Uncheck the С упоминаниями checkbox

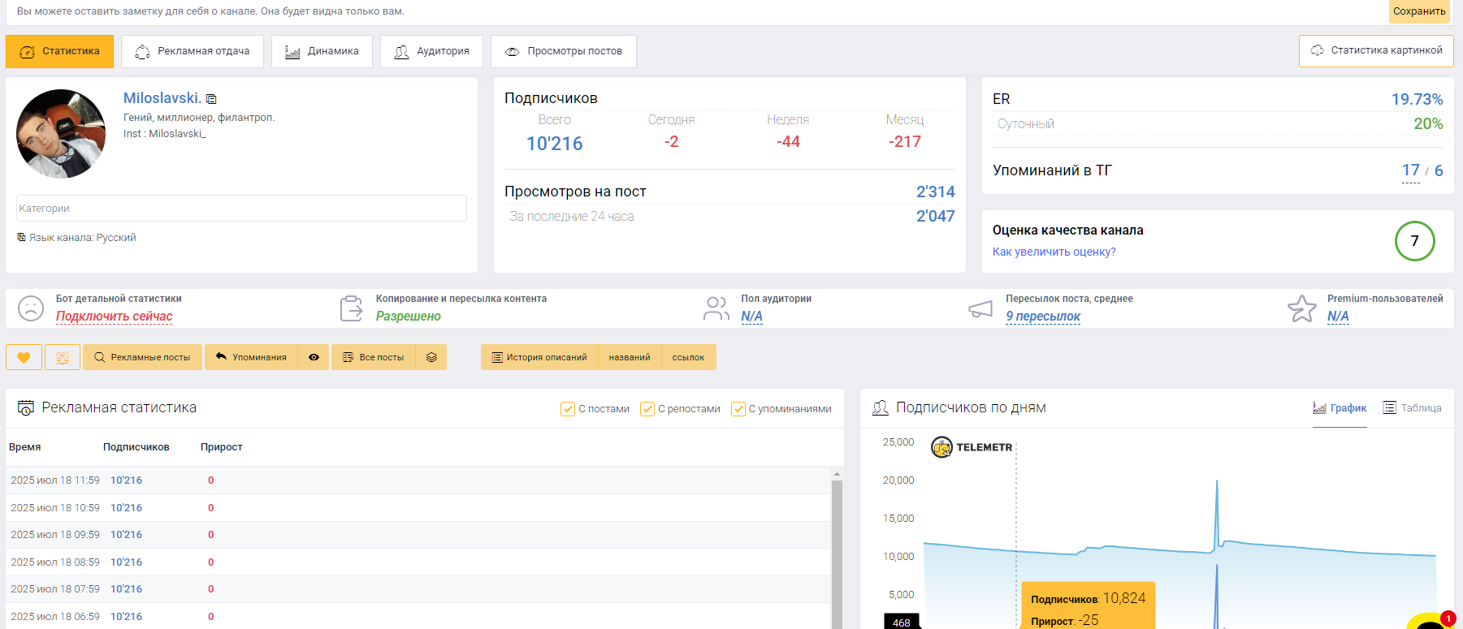738,409
